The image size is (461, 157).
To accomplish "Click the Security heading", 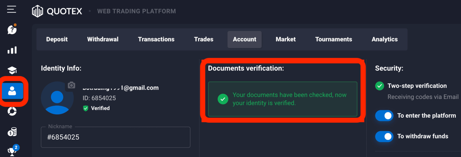I will (x=389, y=68).
